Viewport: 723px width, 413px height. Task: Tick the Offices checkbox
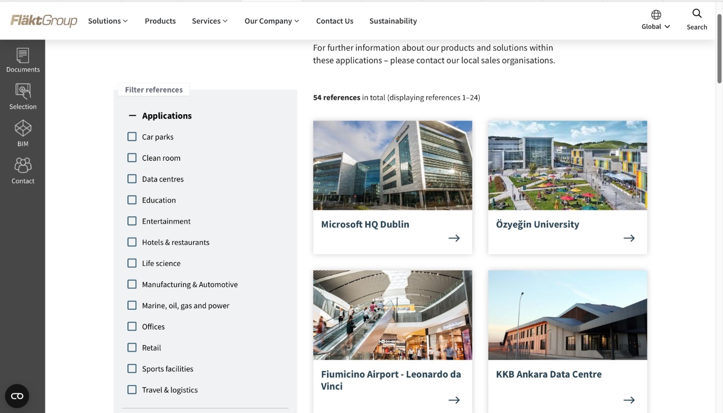(132, 326)
